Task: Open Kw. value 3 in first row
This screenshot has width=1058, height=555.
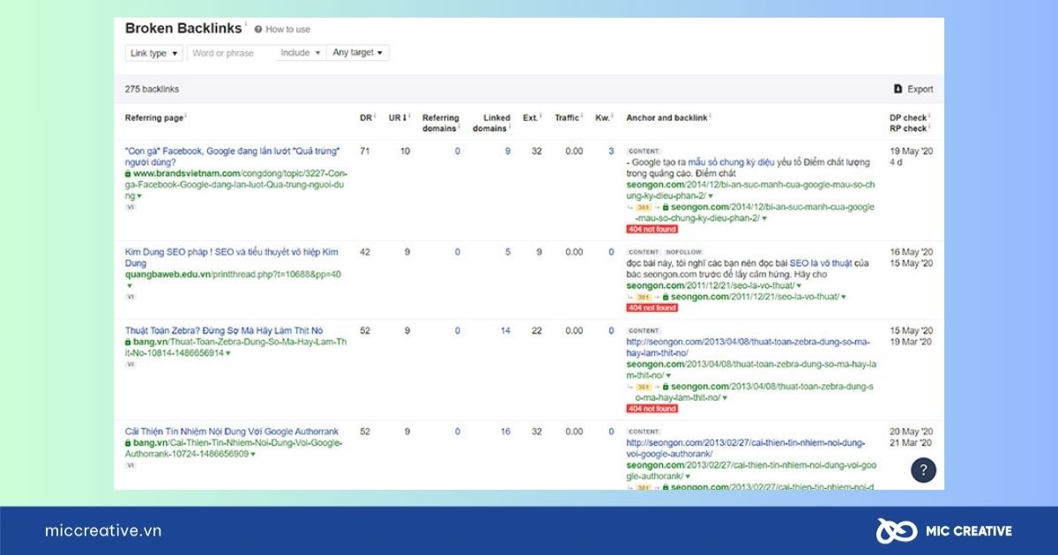Action: 611,152
